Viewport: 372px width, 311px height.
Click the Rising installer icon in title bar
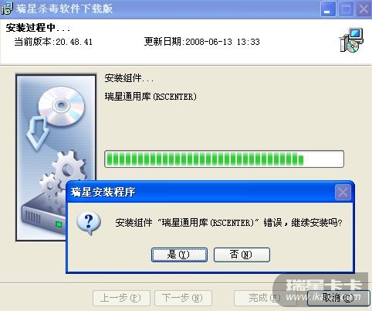pyautogui.click(x=7, y=9)
